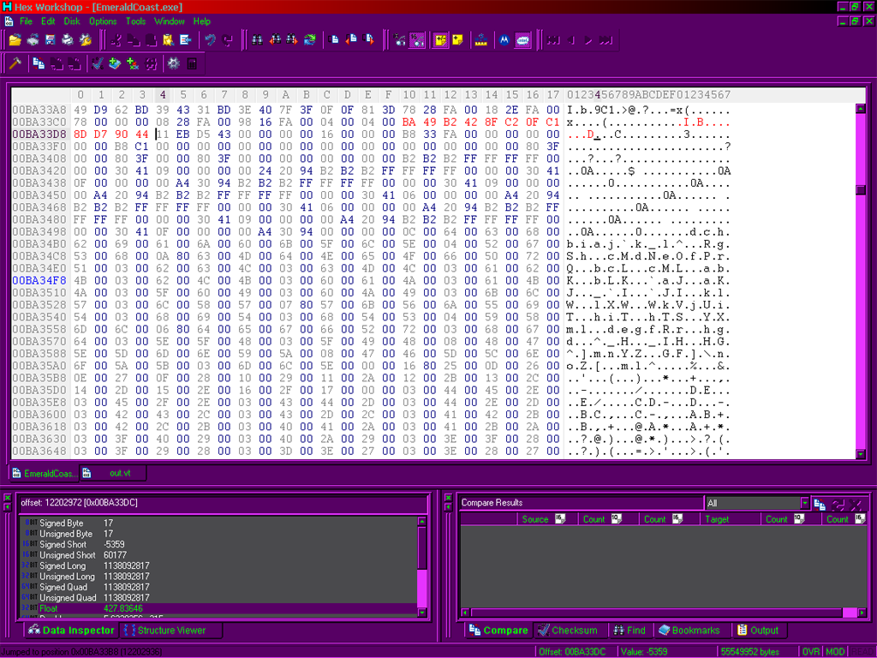Switch to the Output tab

759,630
